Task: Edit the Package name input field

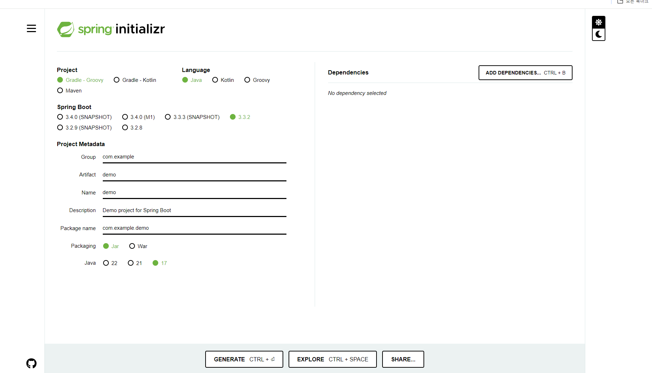Action: pyautogui.click(x=195, y=228)
